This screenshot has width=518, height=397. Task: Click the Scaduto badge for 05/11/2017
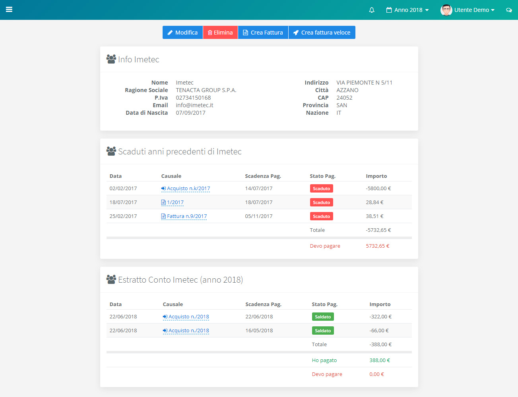321,216
